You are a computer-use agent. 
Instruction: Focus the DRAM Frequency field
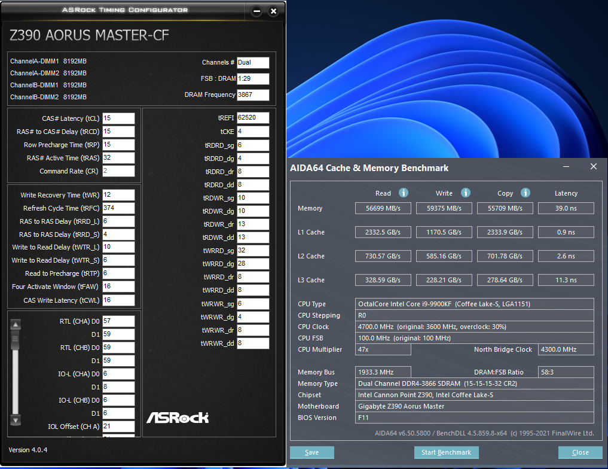click(253, 95)
